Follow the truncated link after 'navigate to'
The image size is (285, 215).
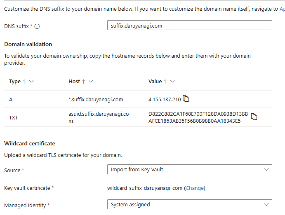[282, 9]
